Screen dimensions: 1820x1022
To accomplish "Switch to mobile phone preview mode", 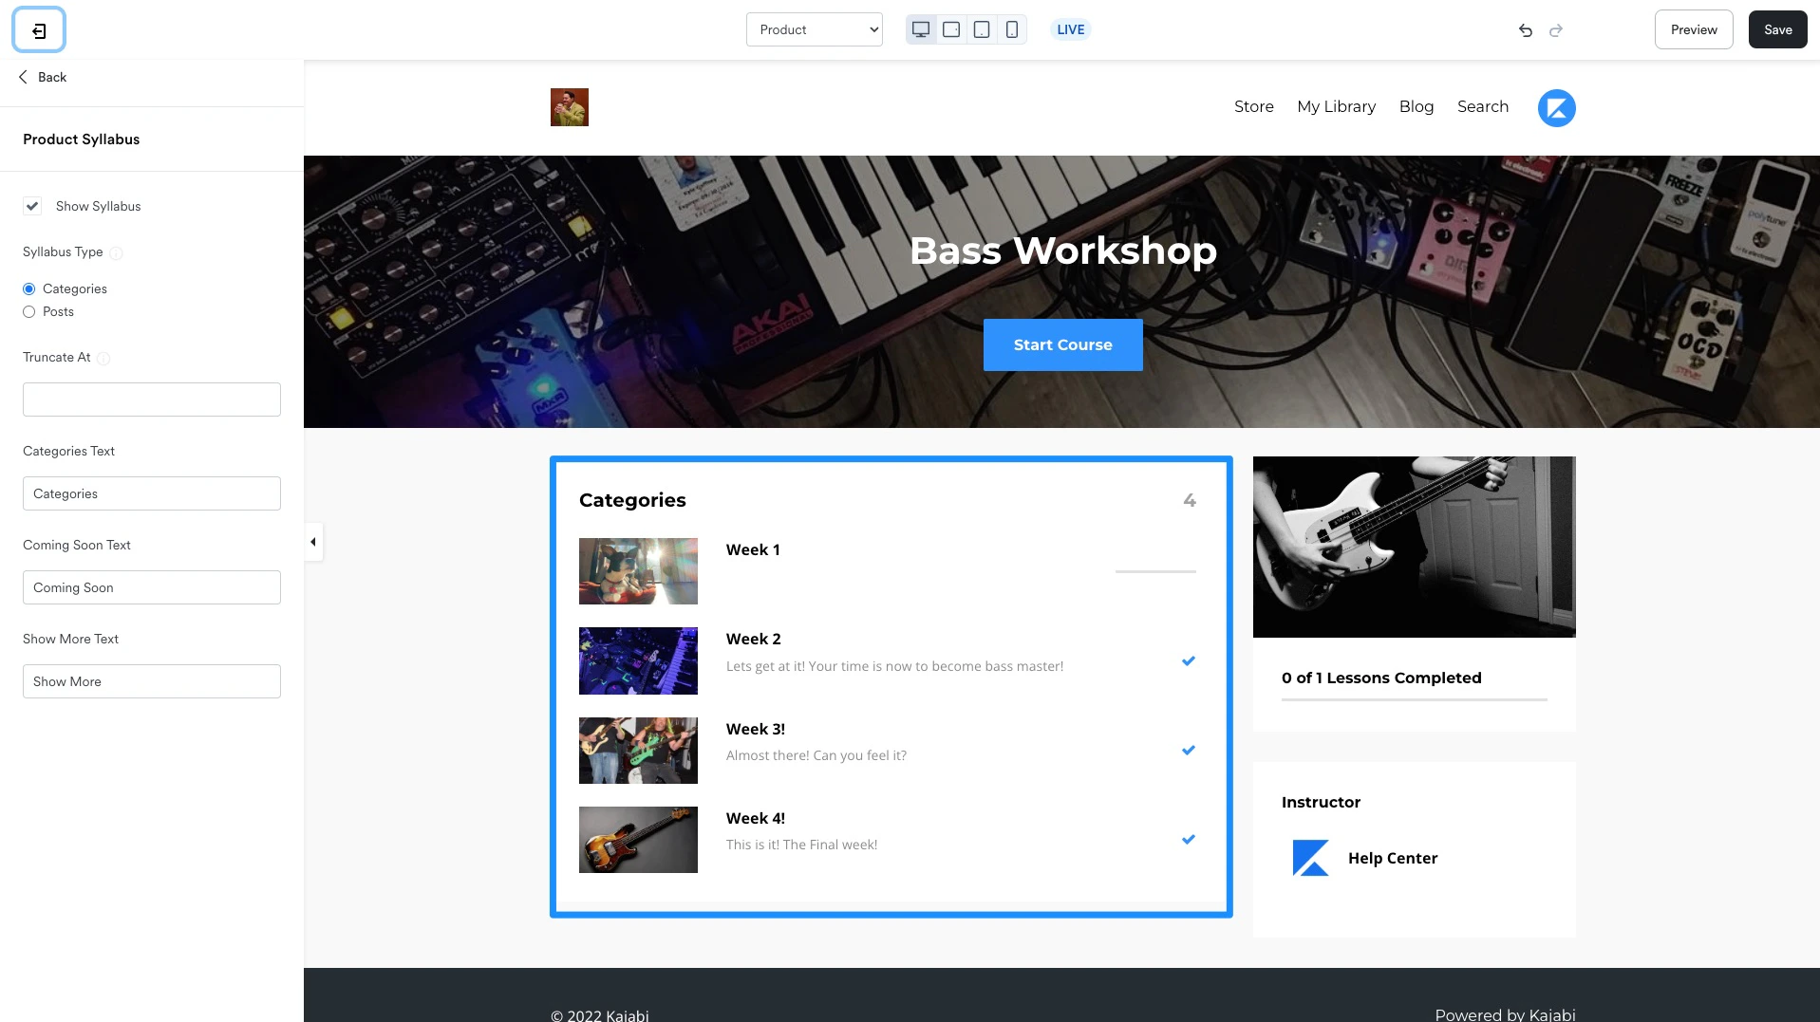I will tap(1011, 29).
